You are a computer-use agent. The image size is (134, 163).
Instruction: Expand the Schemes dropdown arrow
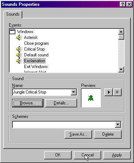coord(118,124)
